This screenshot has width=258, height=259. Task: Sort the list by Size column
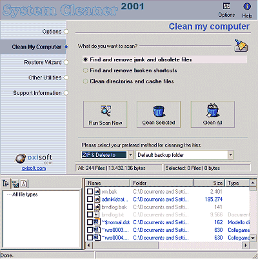(x=209, y=183)
